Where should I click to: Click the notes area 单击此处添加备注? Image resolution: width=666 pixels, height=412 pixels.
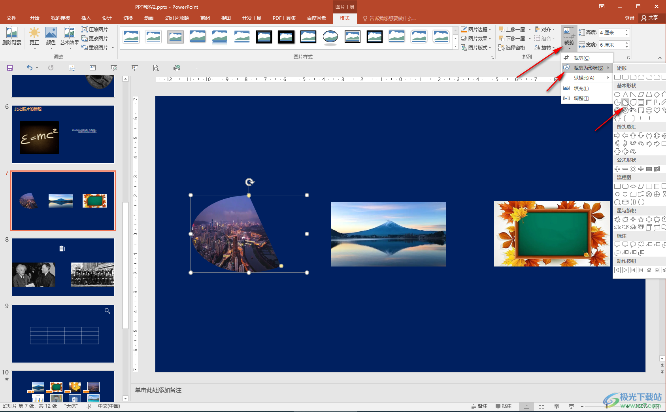point(158,390)
